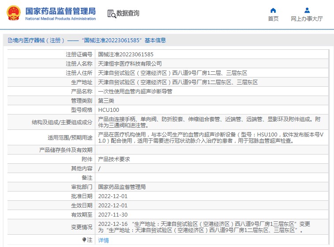Click the 型号规格 label
Image resolution: width=334 pixels, height=247 pixels.
point(82,110)
